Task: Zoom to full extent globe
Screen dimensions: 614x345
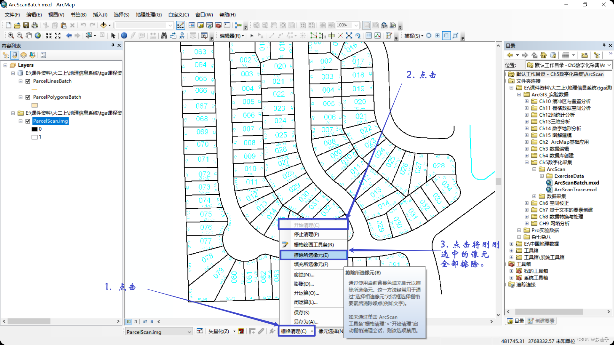Action: [38, 35]
